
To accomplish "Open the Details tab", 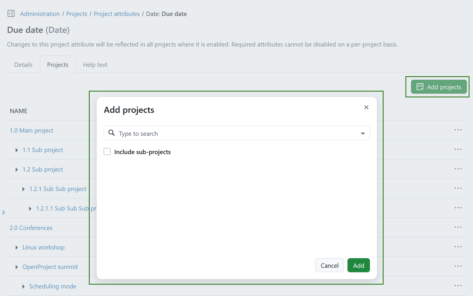I will [x=23, y=65].
